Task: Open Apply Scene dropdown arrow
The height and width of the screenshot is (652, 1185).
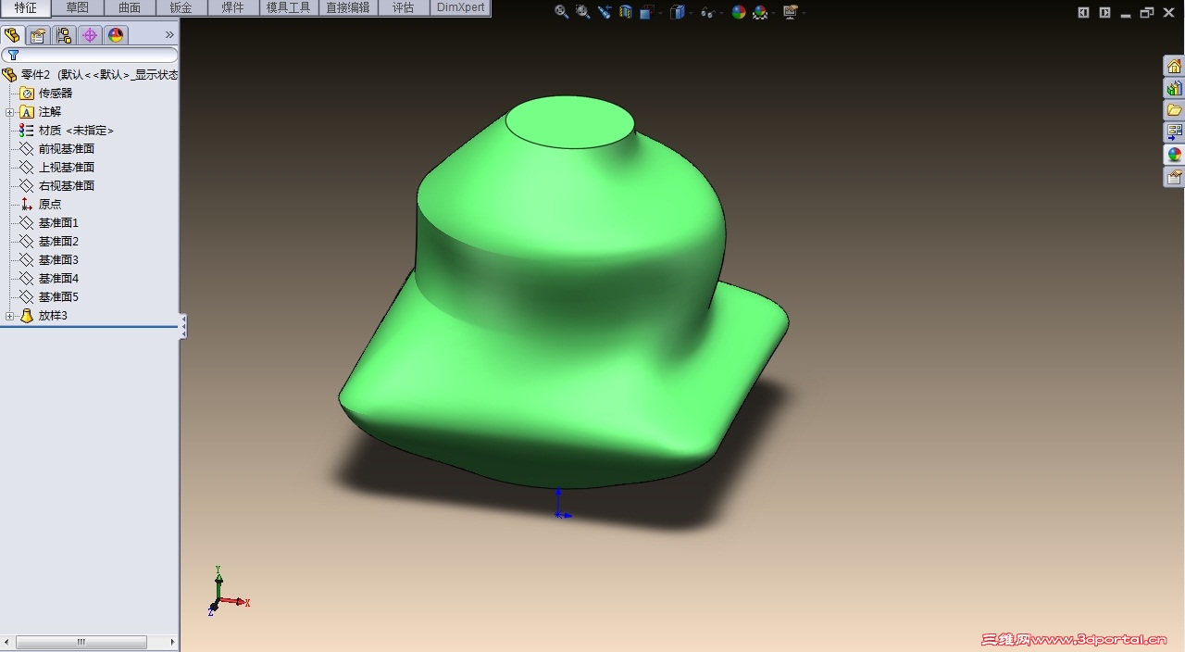Action: coord(773,13)
